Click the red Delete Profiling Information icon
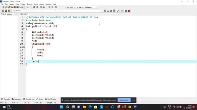Image resolution: width=197 pixels, height=110 pixels. 129,11
